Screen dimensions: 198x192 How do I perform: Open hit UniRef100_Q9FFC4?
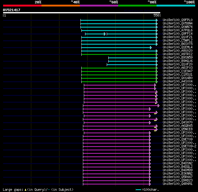(x=178, y=34)
